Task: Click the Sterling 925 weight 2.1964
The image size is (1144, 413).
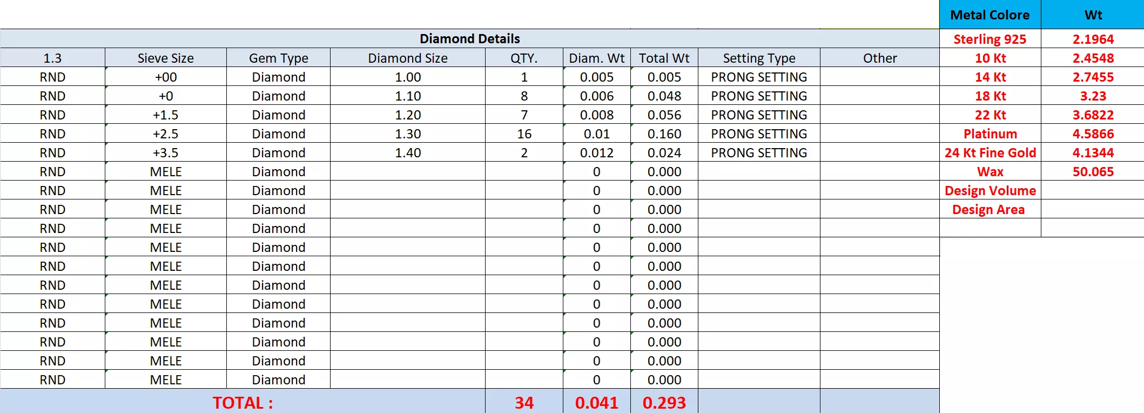Action: coord(1093,39)
